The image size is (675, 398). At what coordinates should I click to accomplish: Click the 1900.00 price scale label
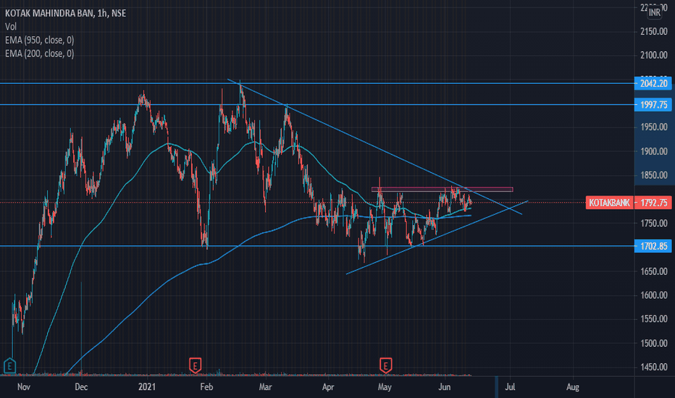[x=654, y=151]
